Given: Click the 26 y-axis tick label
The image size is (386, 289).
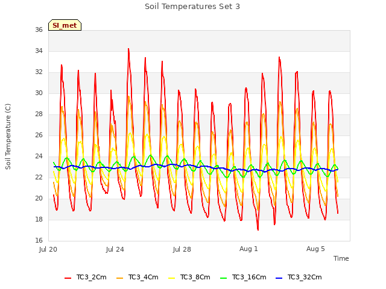Looking at the screenshot, I should coord(39,135).
